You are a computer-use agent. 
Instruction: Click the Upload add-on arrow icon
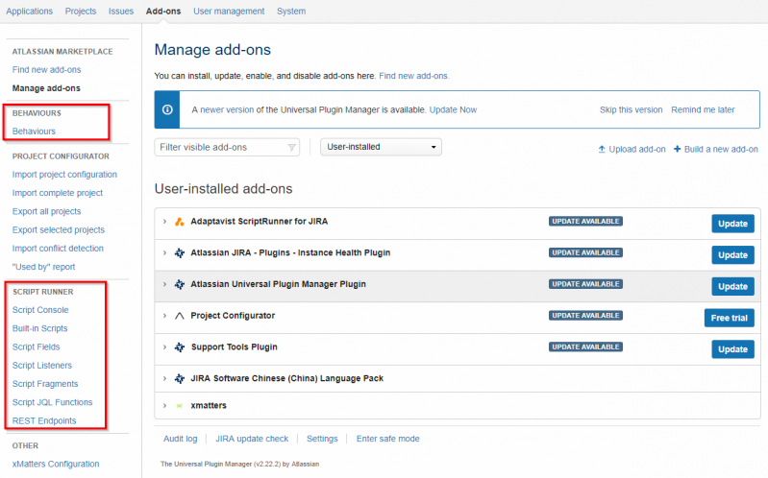point(602,150)
